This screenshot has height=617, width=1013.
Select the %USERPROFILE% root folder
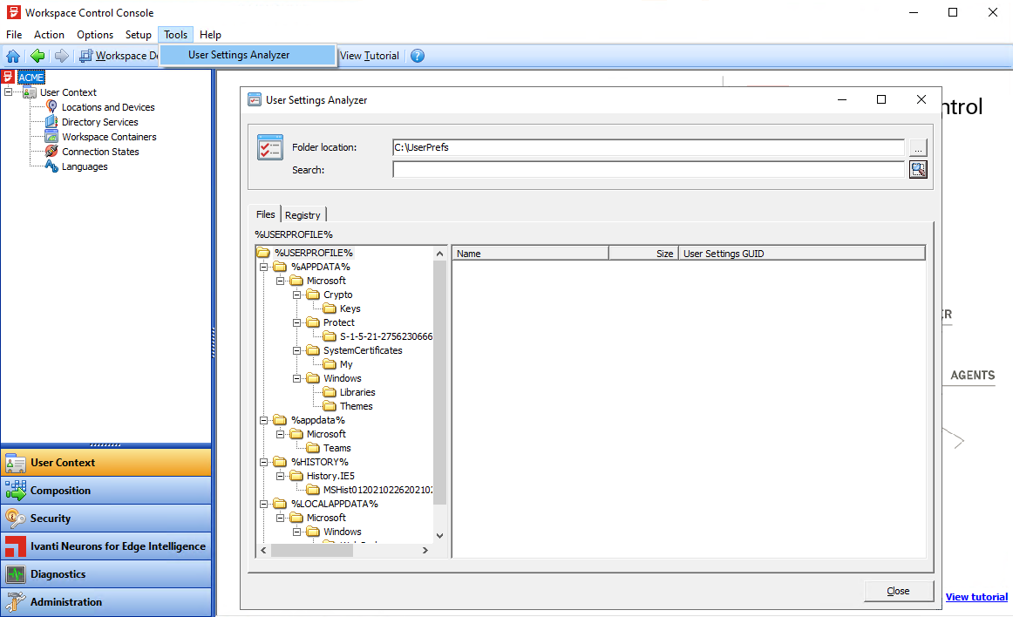click(x=313, y=253)
